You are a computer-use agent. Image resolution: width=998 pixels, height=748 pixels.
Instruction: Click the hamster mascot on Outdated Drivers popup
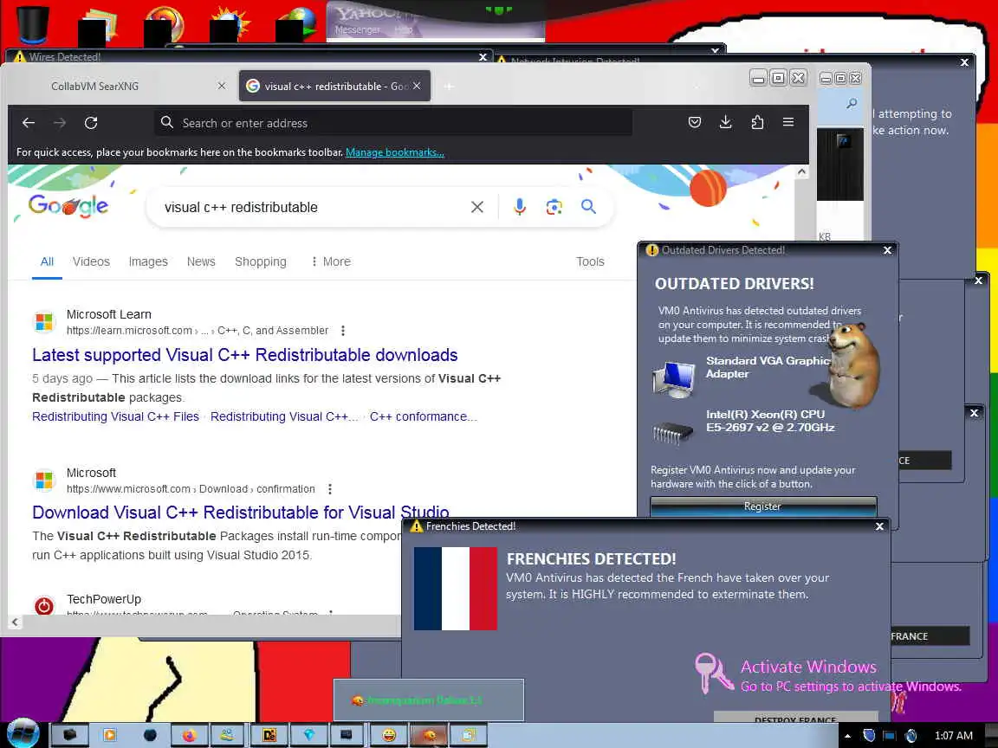[853, 365]
